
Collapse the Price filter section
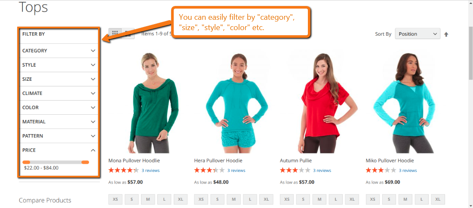[x=59, y=150]
